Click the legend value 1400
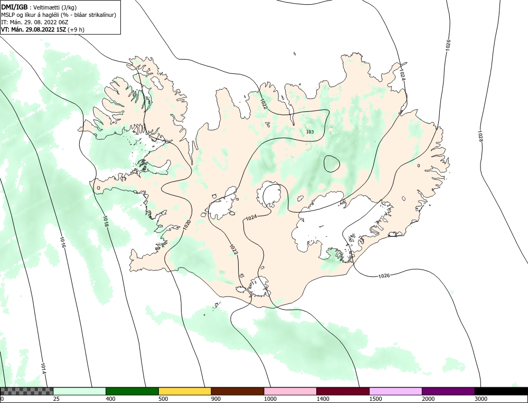 (x=323, y=399)
